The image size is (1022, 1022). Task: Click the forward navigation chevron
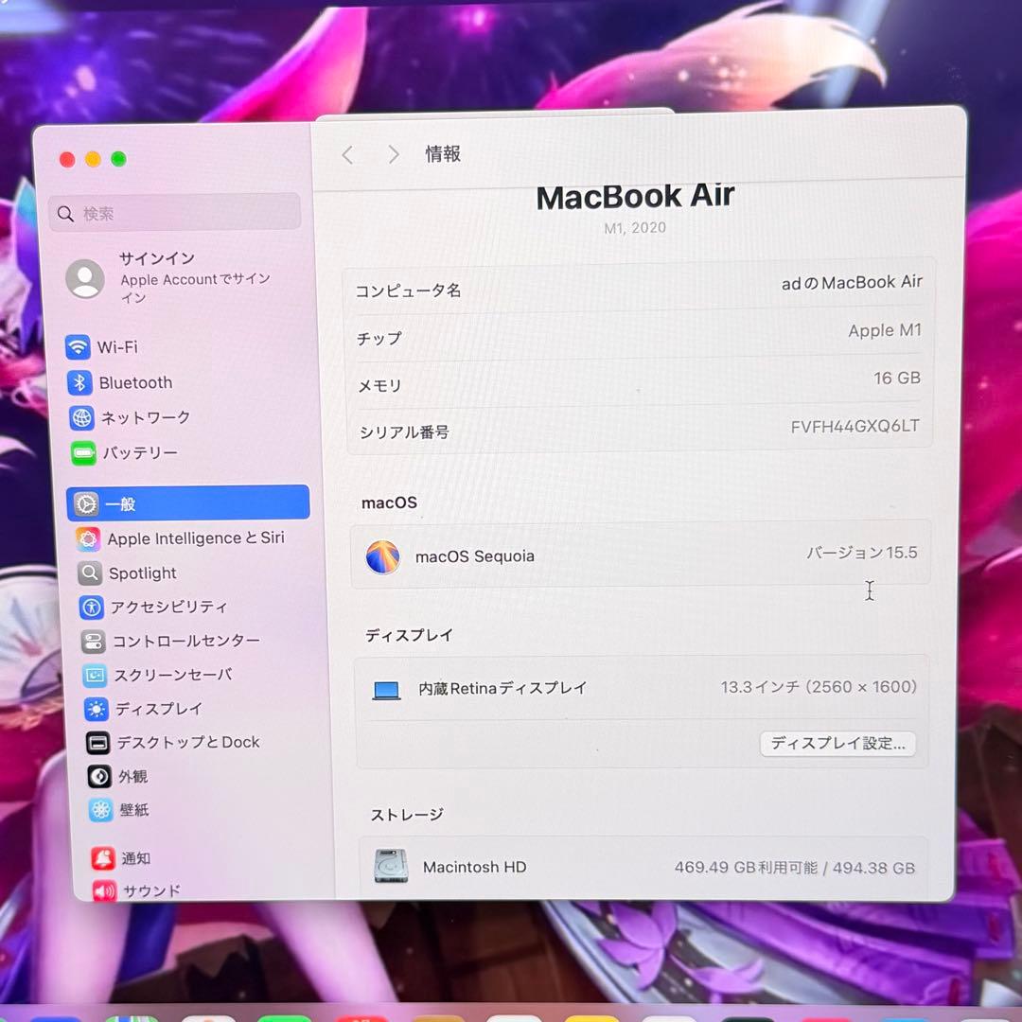394,154
